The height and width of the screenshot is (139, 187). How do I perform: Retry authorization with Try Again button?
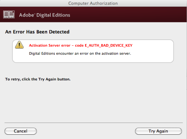[158, 131]
